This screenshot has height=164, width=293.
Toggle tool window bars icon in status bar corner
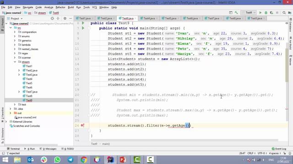coord(3,154)
